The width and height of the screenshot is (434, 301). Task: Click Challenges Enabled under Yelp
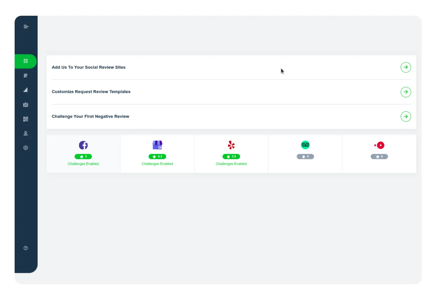(231, 164)
